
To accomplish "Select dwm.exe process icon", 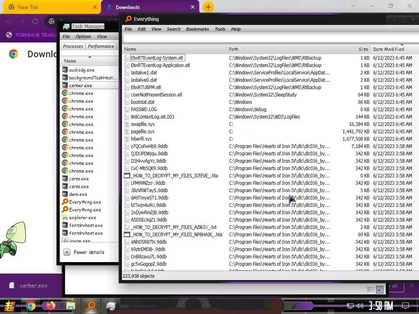I will tap(65, 194).
